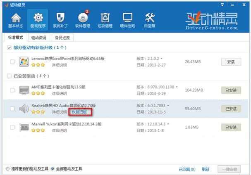Click the 已安装 button for AMD driver
This screenshot has height=175, width=251.
231,90
